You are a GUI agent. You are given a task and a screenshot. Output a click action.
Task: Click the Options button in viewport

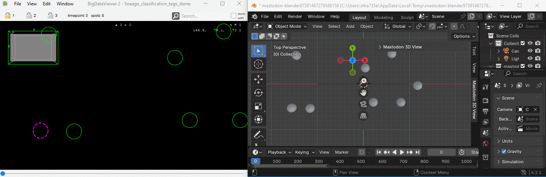tap(464, 36)
